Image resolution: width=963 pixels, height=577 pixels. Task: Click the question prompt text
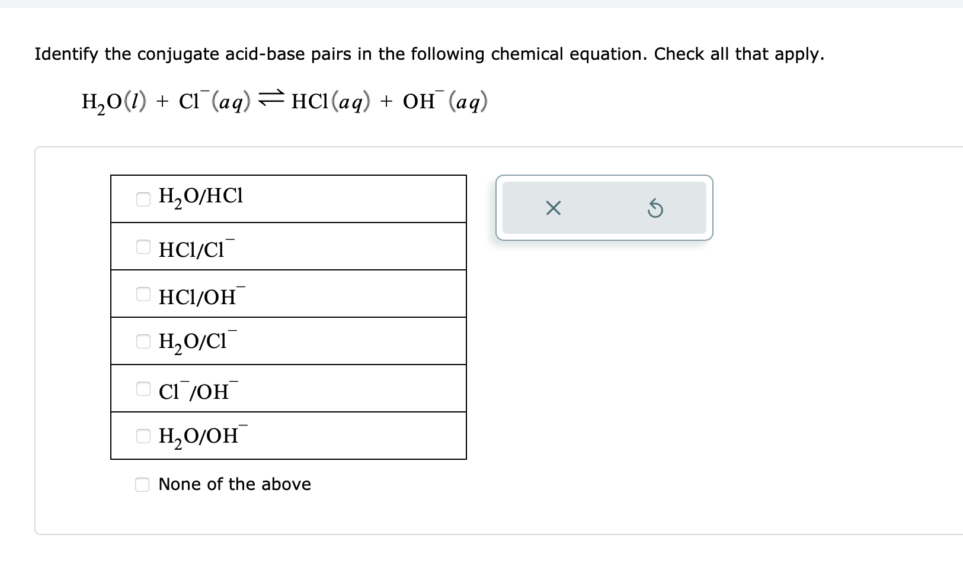tap(428, 53)
